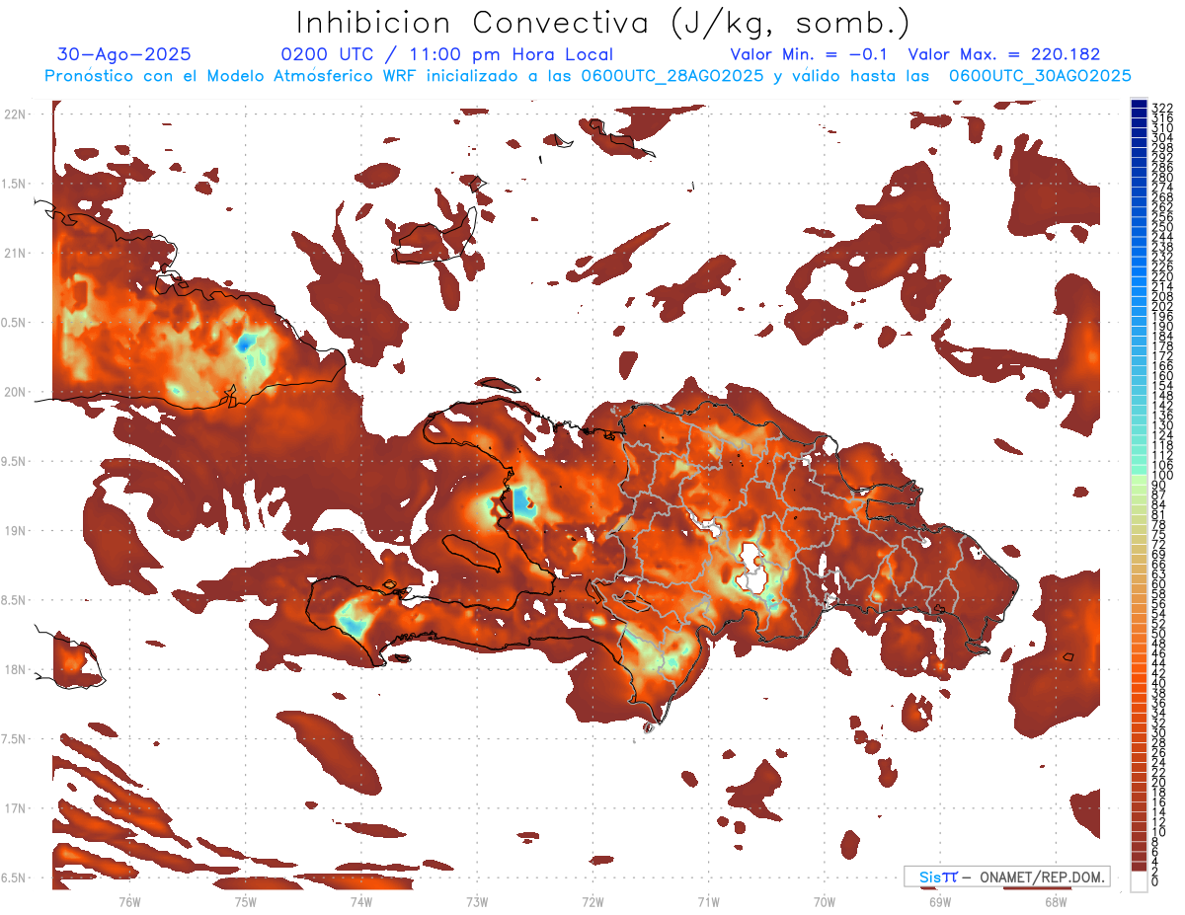Click valid-until time '0600UTC_30AGO2025'

click(1040, 76)
